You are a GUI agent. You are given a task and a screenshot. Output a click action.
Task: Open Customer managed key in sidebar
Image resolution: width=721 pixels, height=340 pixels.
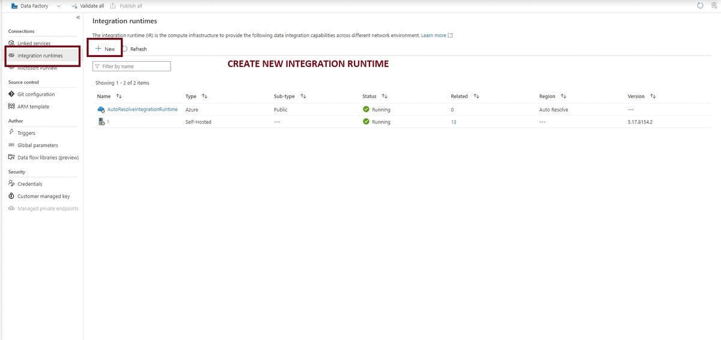[43, 196]
